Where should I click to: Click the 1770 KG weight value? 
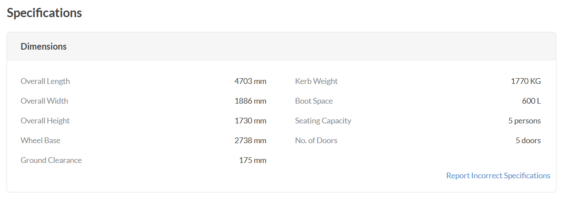pyautogui.click(x=526, y=81)
